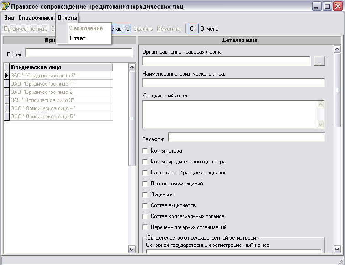Click the current-row indicator arrow in the grid
The image size is (345, 265).
click(x=6, y=76)
